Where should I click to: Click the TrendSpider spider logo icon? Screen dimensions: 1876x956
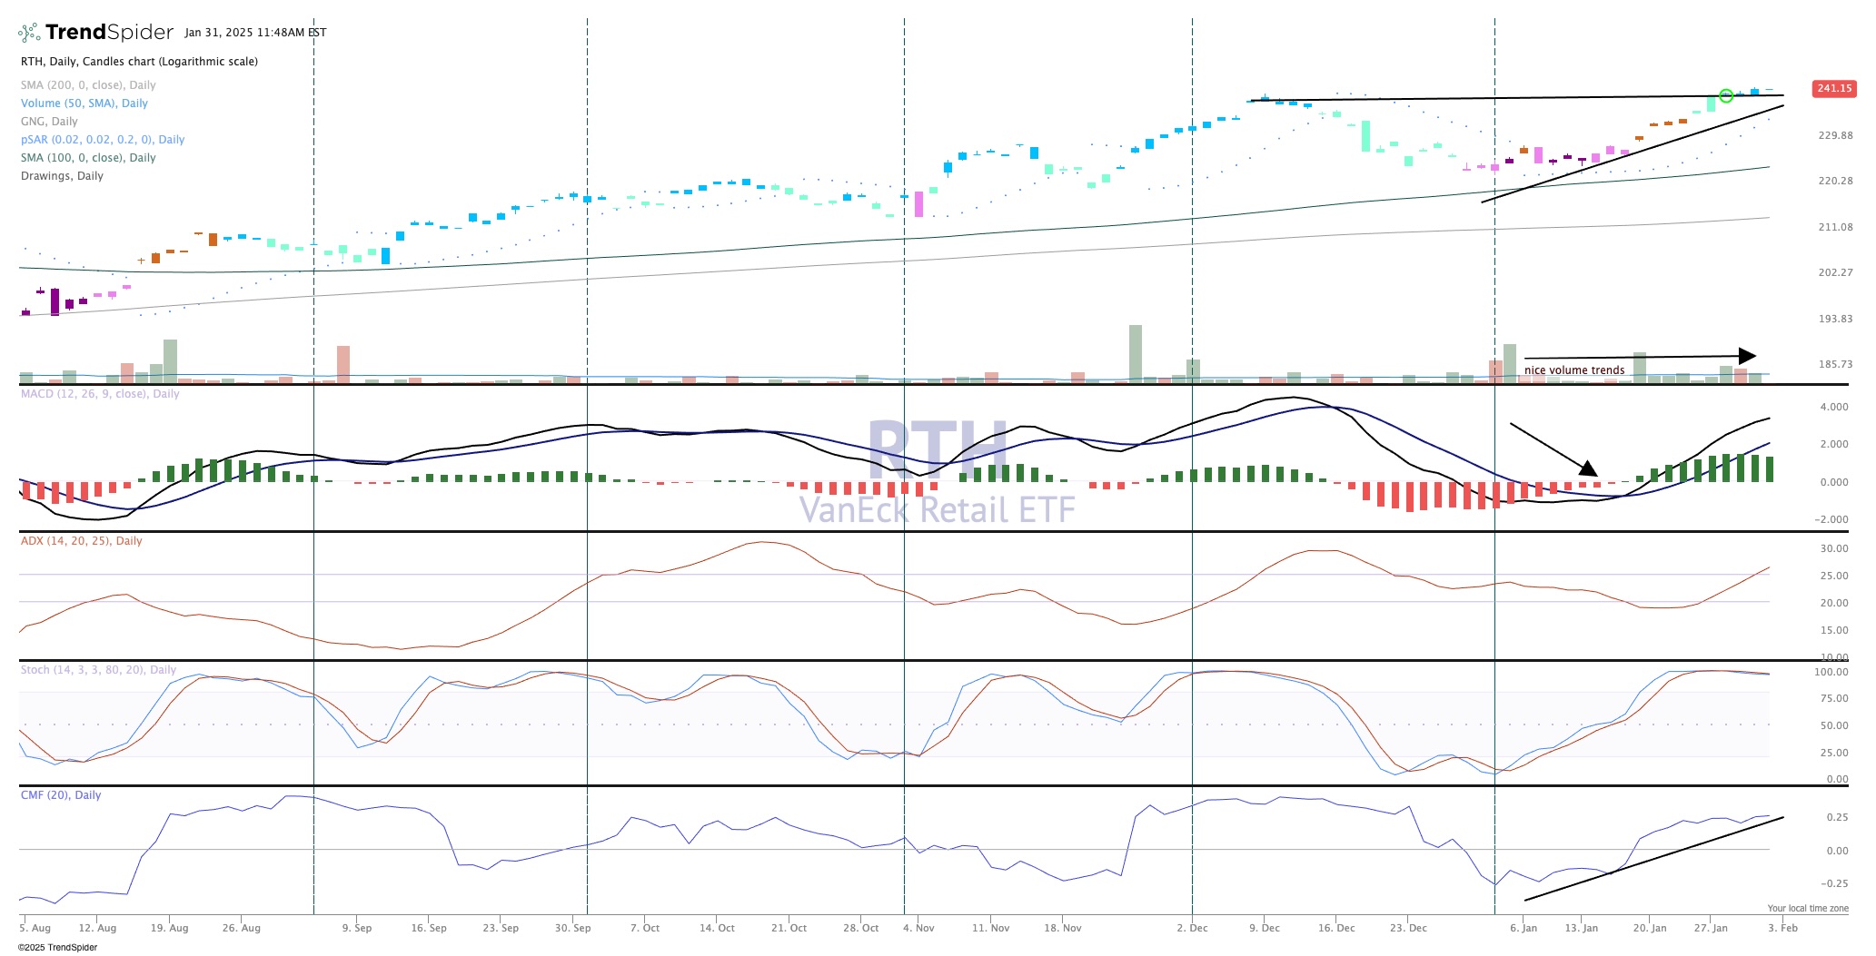click(x=29, y=33)
